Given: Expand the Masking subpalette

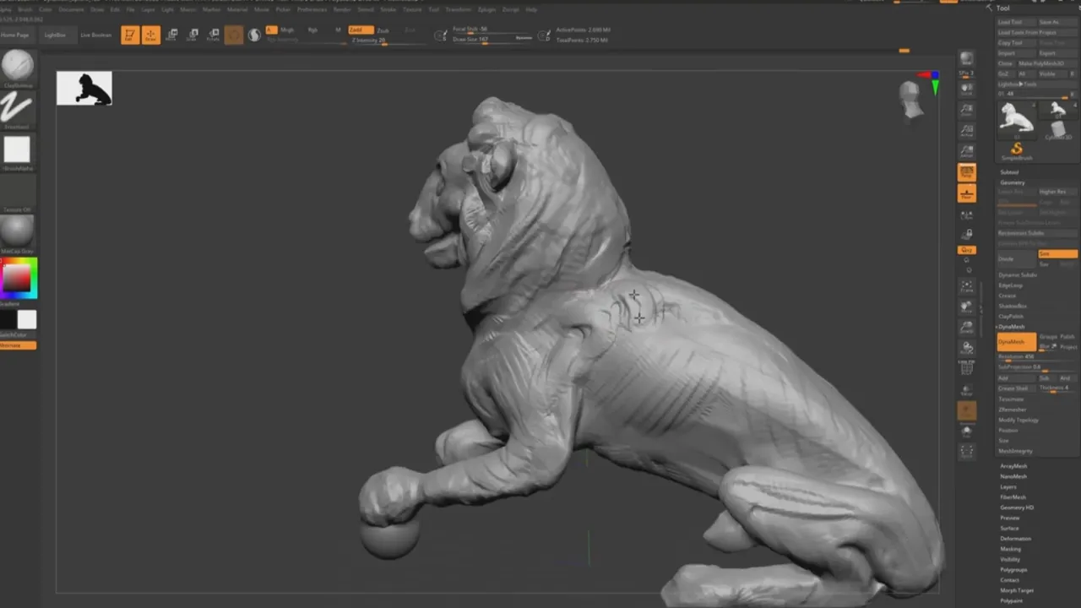Looking at the screenshot, I should pyautogui.click(x=1010, y=549).
